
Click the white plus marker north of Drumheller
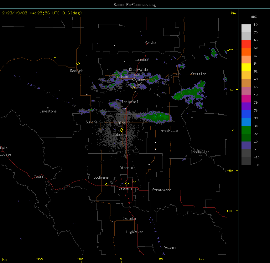point(192,117)
